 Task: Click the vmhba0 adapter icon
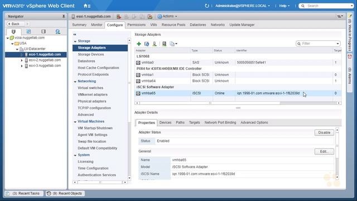click(x=138, y=63)
